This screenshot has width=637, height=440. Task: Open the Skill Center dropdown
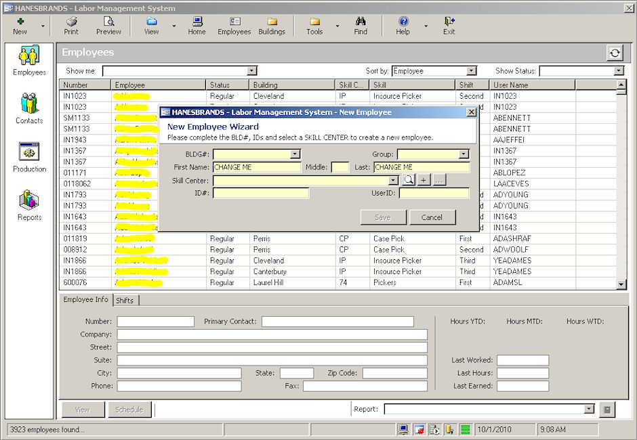[x=393, y=180]
